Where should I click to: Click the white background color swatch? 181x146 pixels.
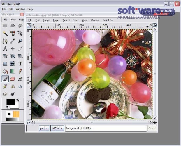(17, 107)
